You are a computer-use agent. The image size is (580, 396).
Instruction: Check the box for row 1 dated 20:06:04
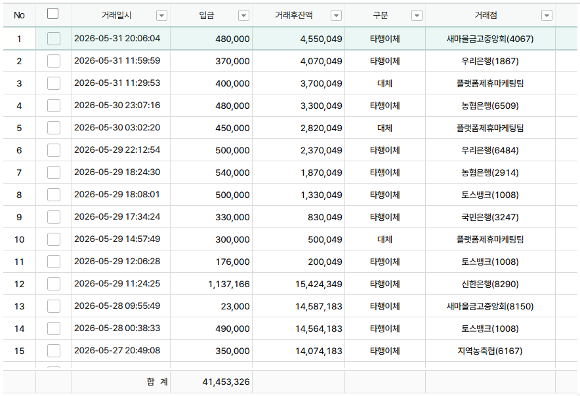point(54,39)
